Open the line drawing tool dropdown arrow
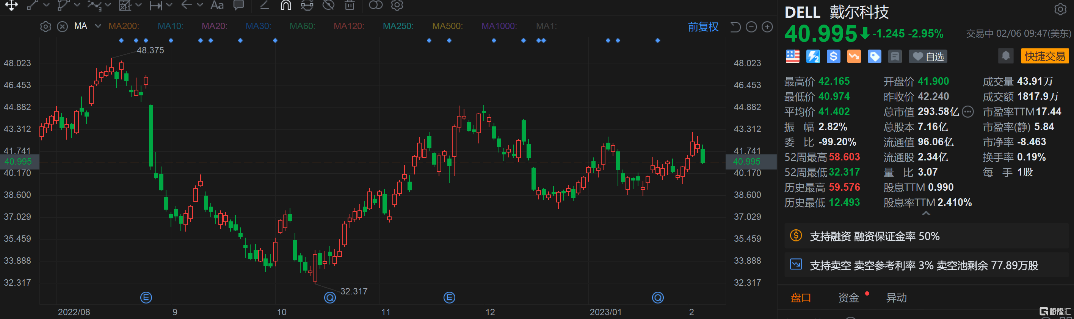Viewport: 1074px width, 319px height. pyautogui.click(x=46, y=5)
